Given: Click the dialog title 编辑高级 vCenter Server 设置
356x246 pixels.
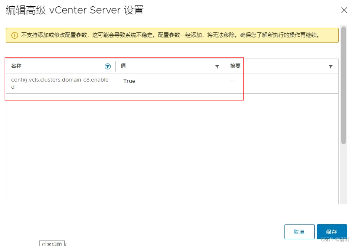Looking at the screenshot, I should pyautogui.click(x=75, y=10).
